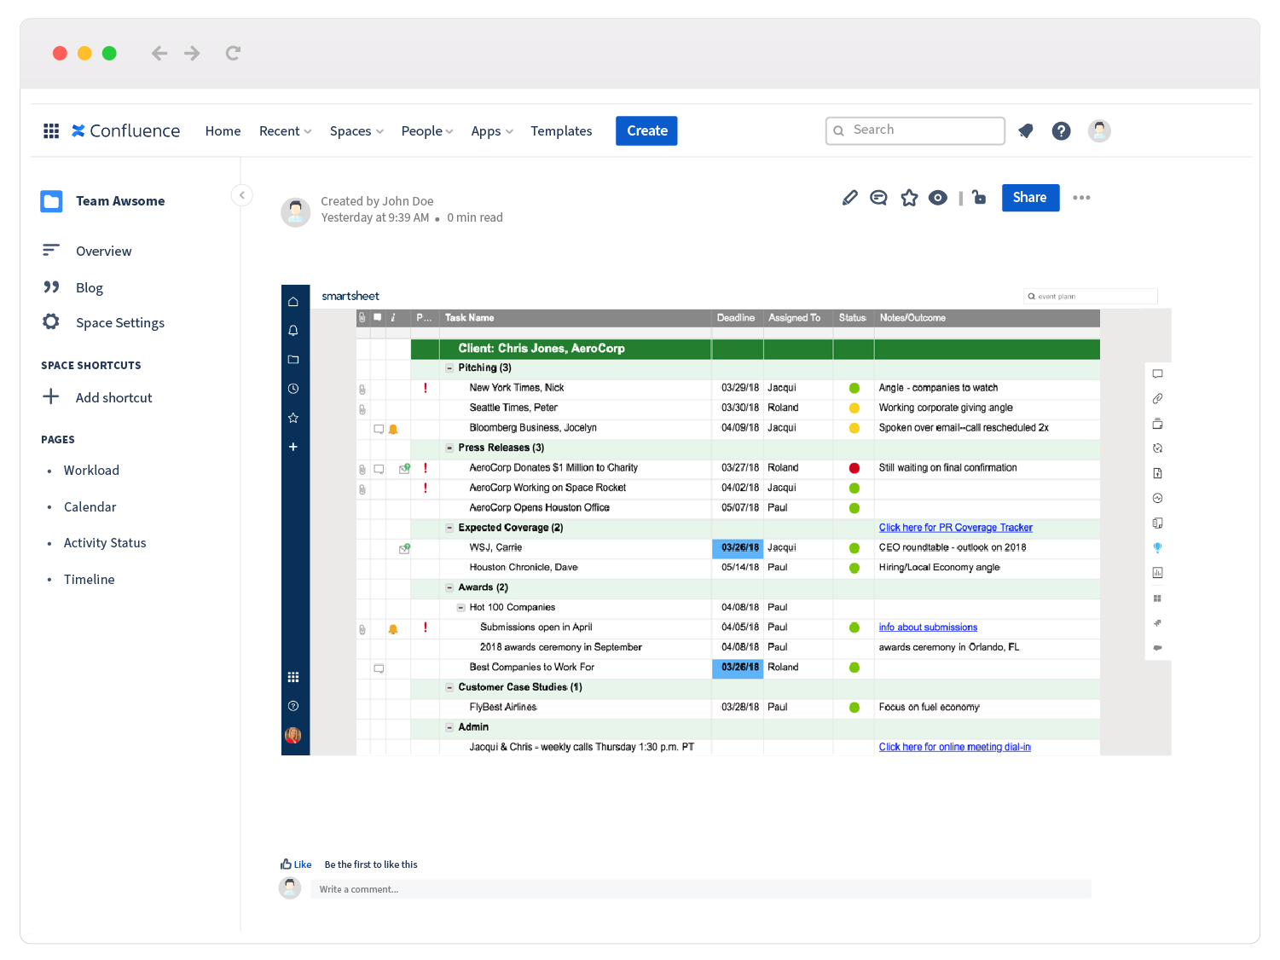This screenshot has height=960, width=1280.
Task: Open the Team Awsome space
Action: click(103, 201)
